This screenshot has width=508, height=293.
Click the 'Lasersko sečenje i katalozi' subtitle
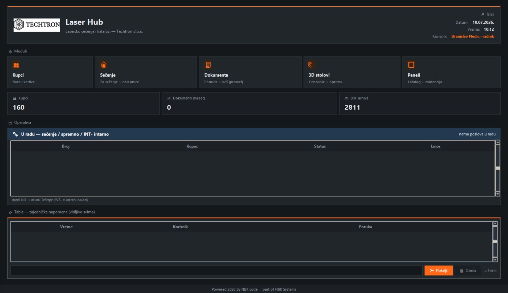pos(104,31)
